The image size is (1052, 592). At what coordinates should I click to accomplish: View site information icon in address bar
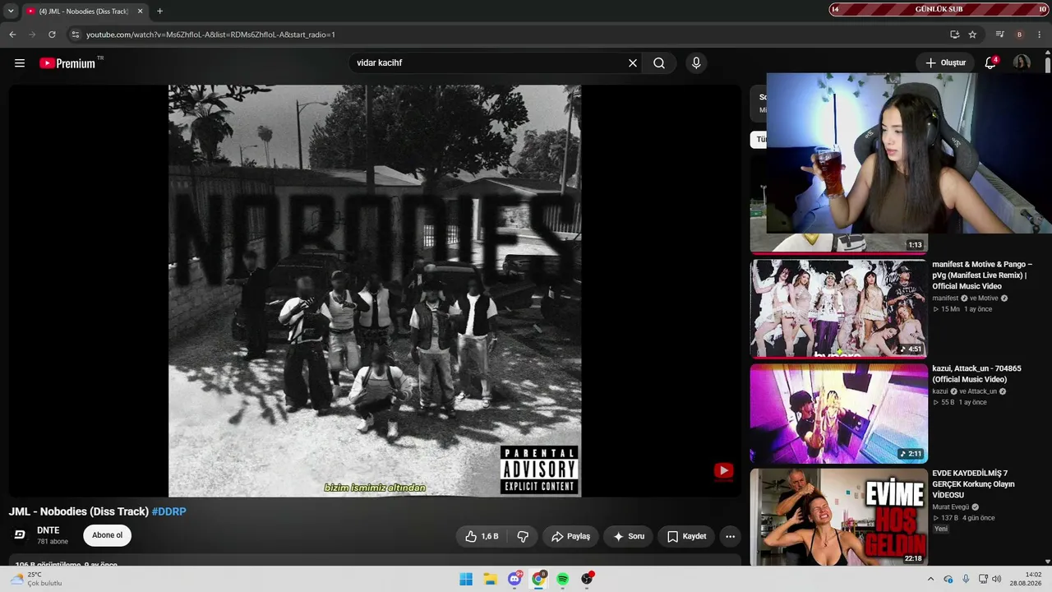pos(75,35)
